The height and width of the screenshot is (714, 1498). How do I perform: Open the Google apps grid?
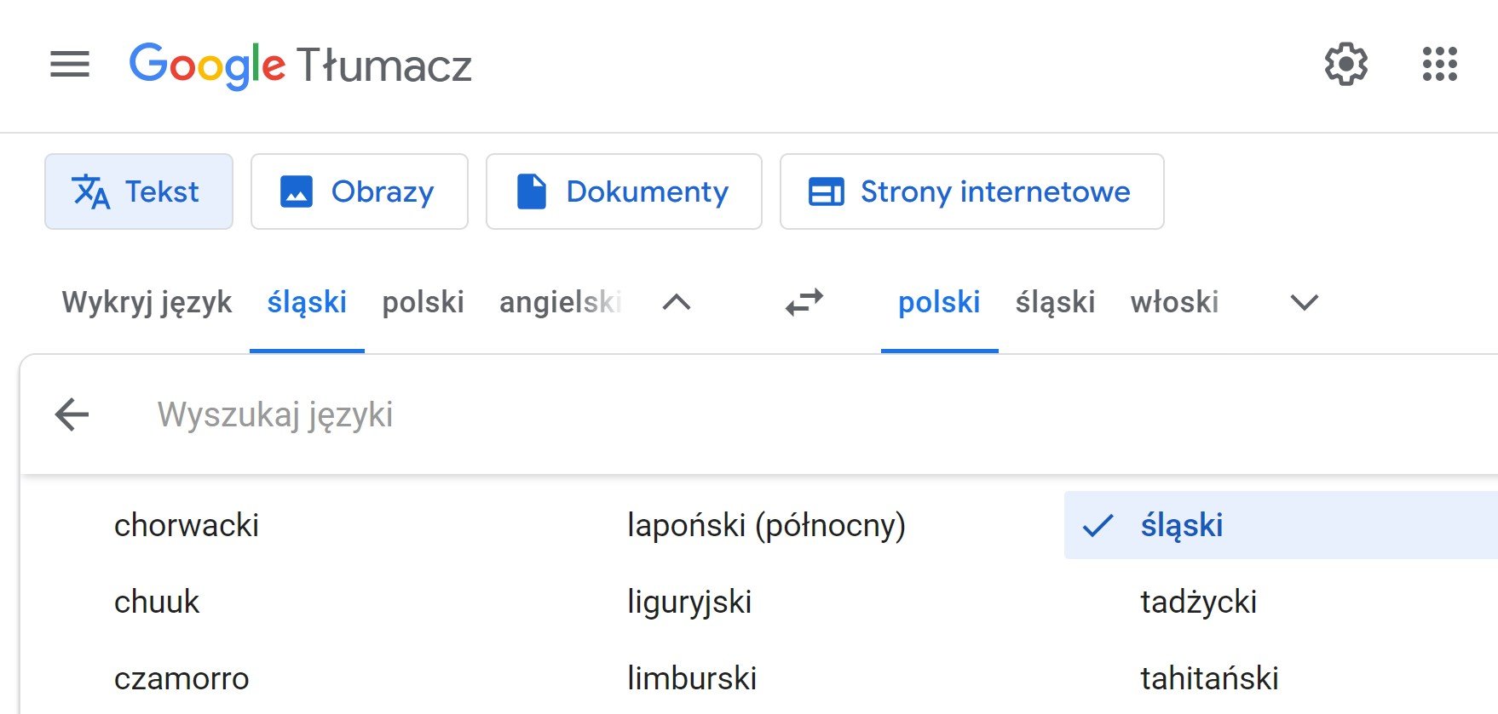pyautogui.click(x=1439, y=64)
